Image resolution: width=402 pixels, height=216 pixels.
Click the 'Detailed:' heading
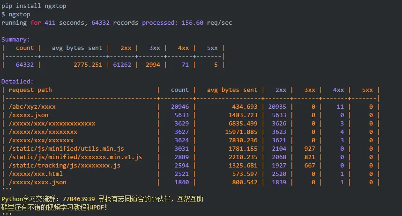coord(17,82)
